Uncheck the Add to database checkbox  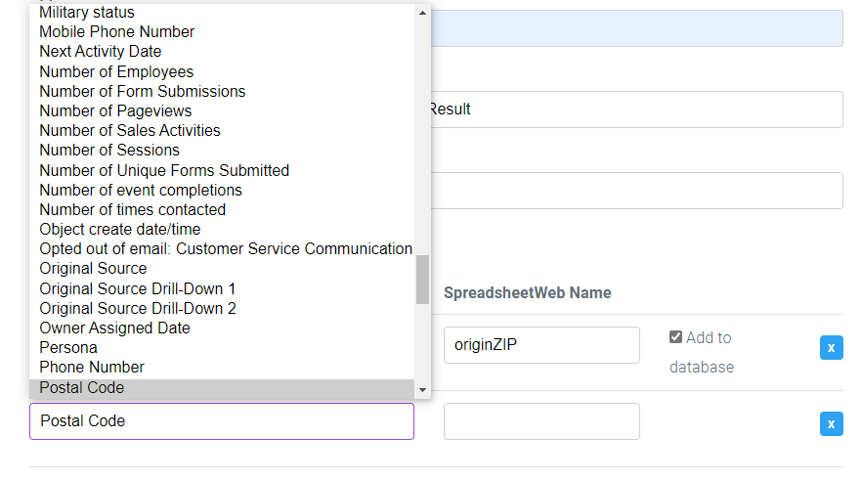pos(675,337)
